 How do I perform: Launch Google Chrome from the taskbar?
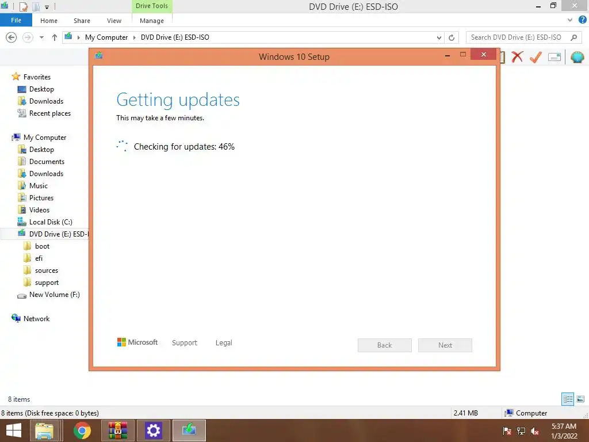click(x=82, y=430)
